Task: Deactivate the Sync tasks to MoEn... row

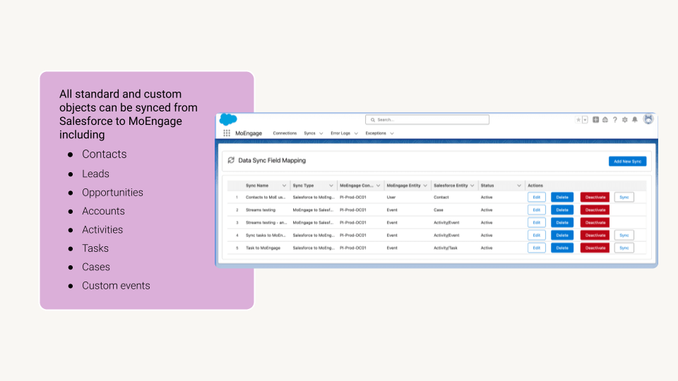Action: click(x=595, y=235)
